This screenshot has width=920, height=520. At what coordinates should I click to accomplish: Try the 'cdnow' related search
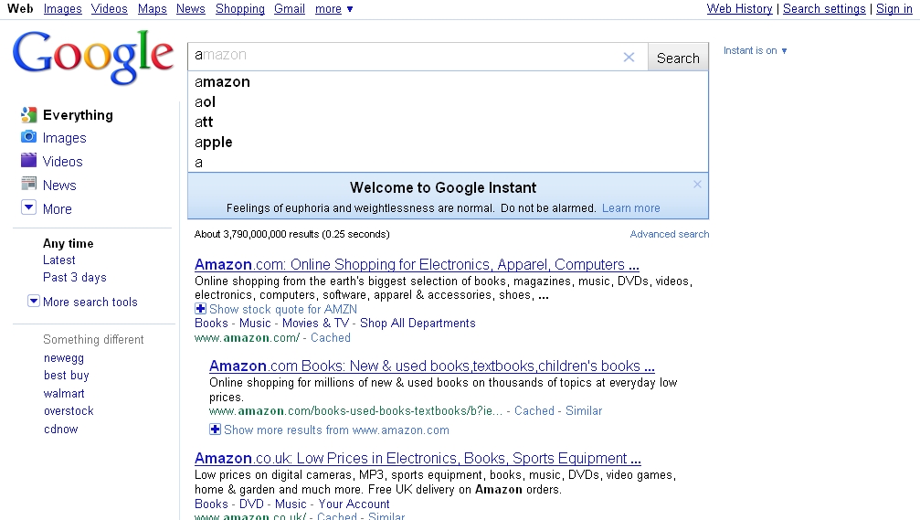pos(61,429)
